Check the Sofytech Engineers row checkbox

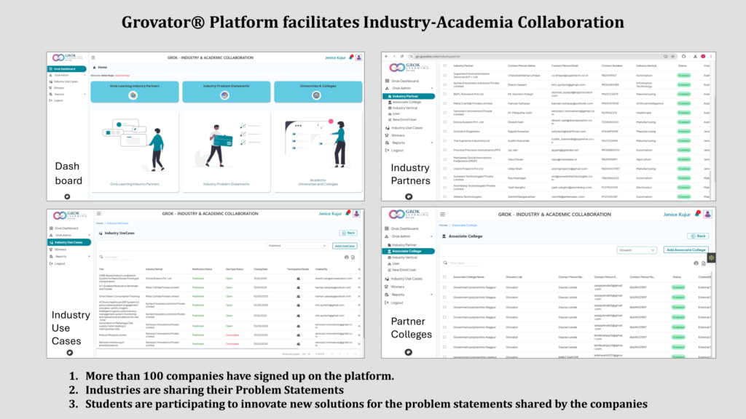[x=445, y=131]
